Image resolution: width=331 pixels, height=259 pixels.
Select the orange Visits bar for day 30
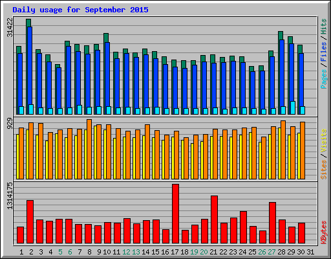303,150
